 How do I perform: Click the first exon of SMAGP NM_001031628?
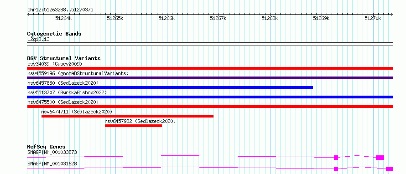click(336, 169)
